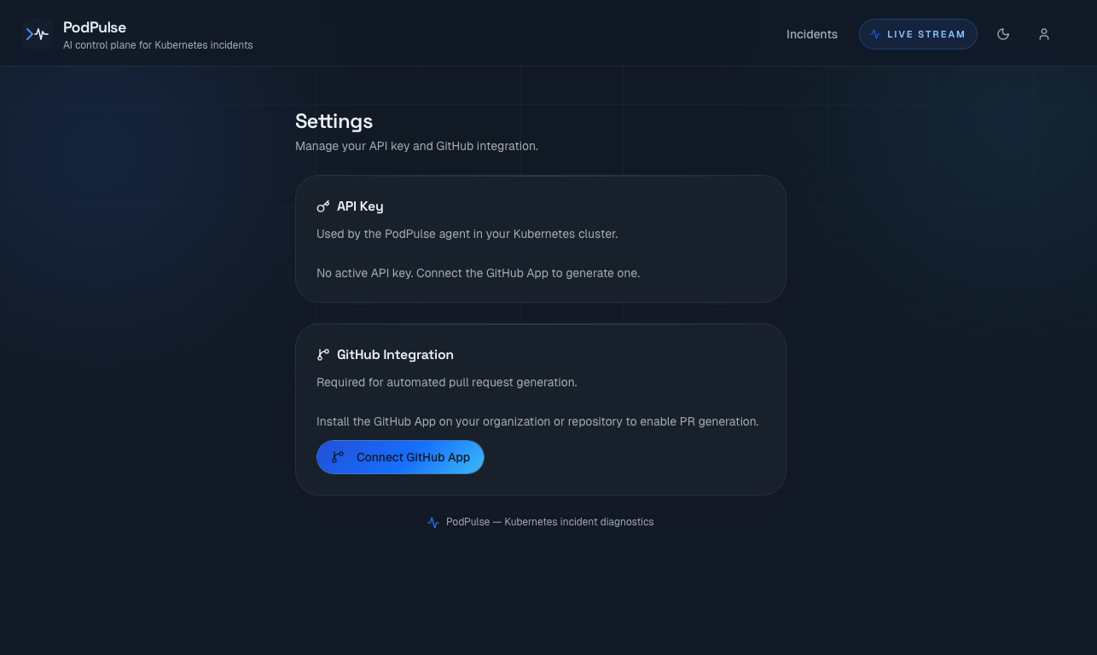Click the tagline under PodPulse branding
1097x655 pixels.
[158, 44]
